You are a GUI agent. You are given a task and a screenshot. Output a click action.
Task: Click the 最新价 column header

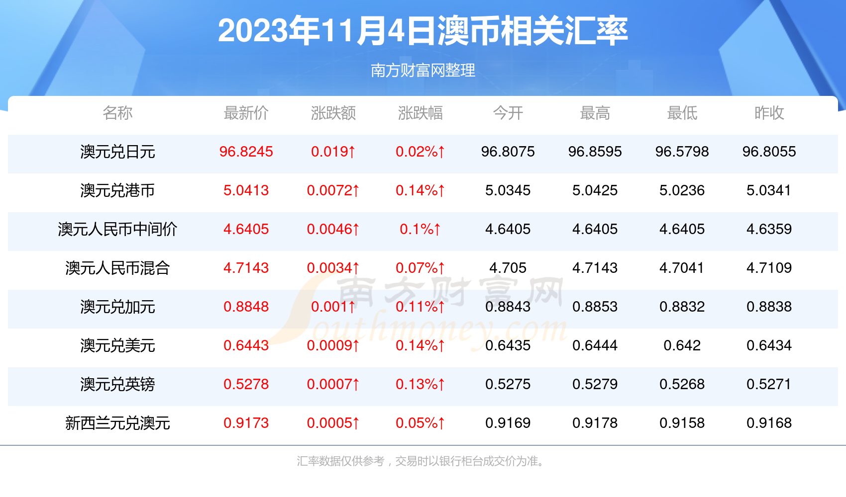click(246, 113)
